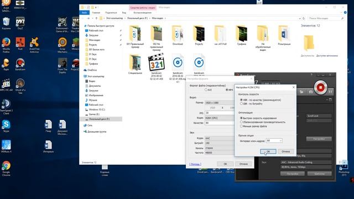Select Windows 10 (C:) in navigation pane
The image size is (354, 199).
pyautogui.click(x=97, y=109)
